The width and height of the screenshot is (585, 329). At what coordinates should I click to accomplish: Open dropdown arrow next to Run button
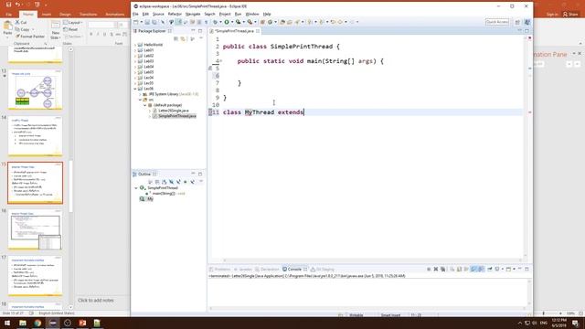point(232,22)
